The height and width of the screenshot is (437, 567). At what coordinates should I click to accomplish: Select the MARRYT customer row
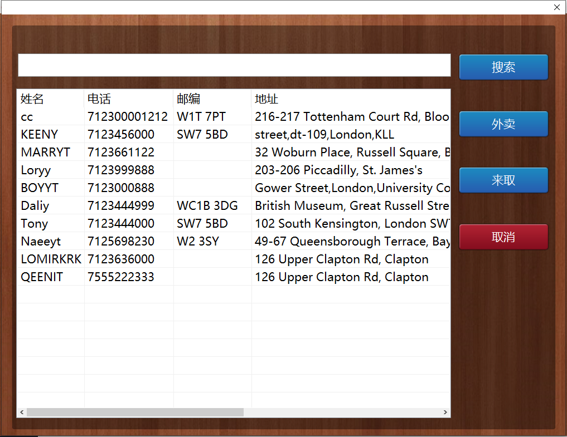click(46, 153)
